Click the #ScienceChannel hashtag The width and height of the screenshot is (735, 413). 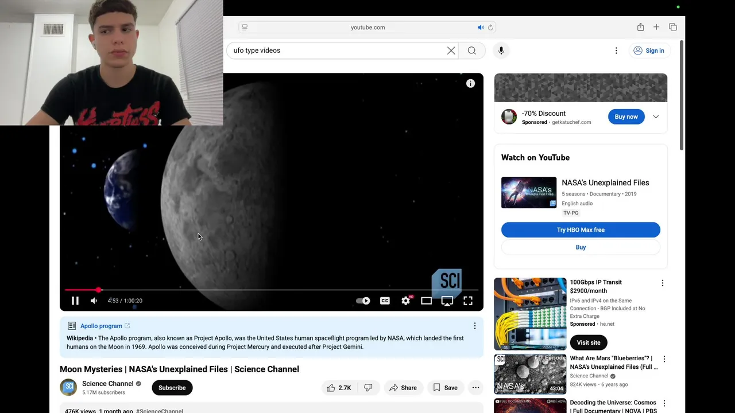coord(160,411)
